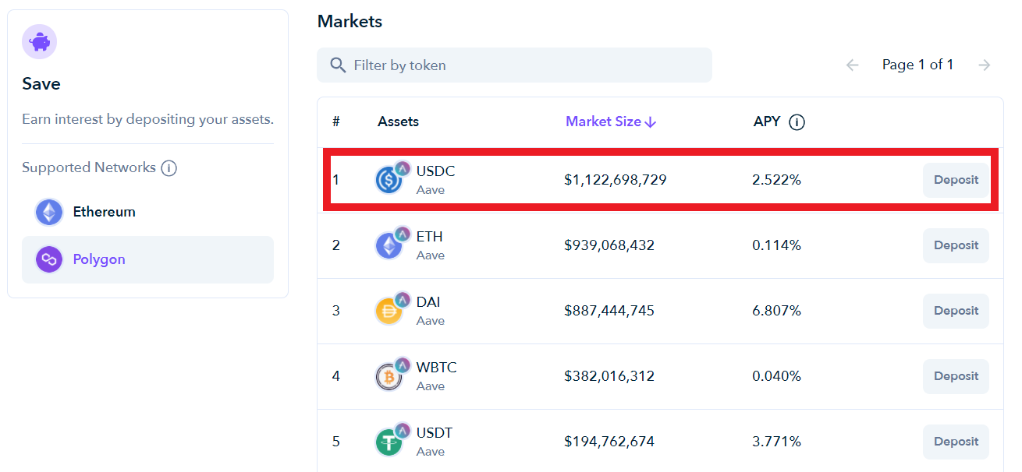Click the Aave label under DAI
This screenshot has width=1022, height=472.
(x=431, y=321)
